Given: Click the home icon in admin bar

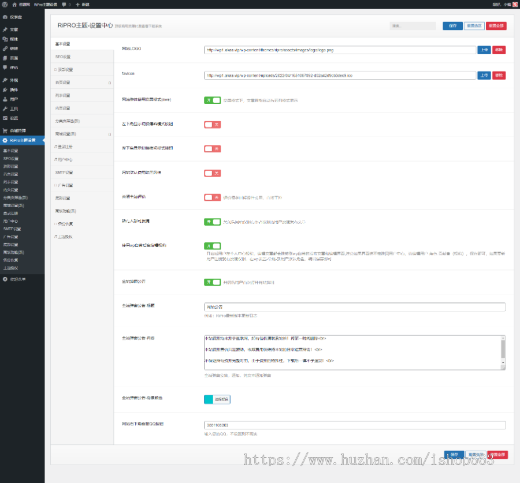Looking at the screenshot, I should pyautogui.click(x=14, y=4).
